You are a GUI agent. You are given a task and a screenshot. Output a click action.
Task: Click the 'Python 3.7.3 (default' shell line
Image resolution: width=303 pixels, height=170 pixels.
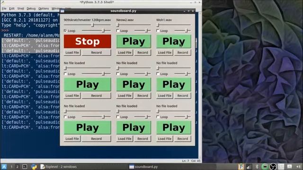(30, 15)
